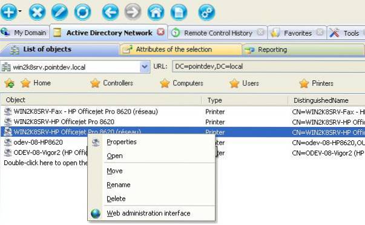Close the Favorites tab
Screen dimensions: 365x225
[320, 32]
